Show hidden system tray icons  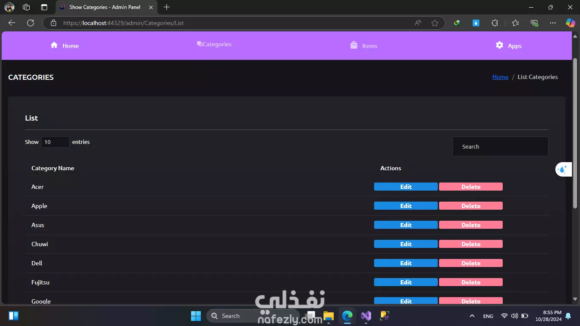472,316
